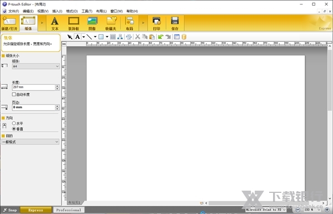Select the rectangle shape tool
The width and height of the screenshot is (333, 214).
click(101, 37)
